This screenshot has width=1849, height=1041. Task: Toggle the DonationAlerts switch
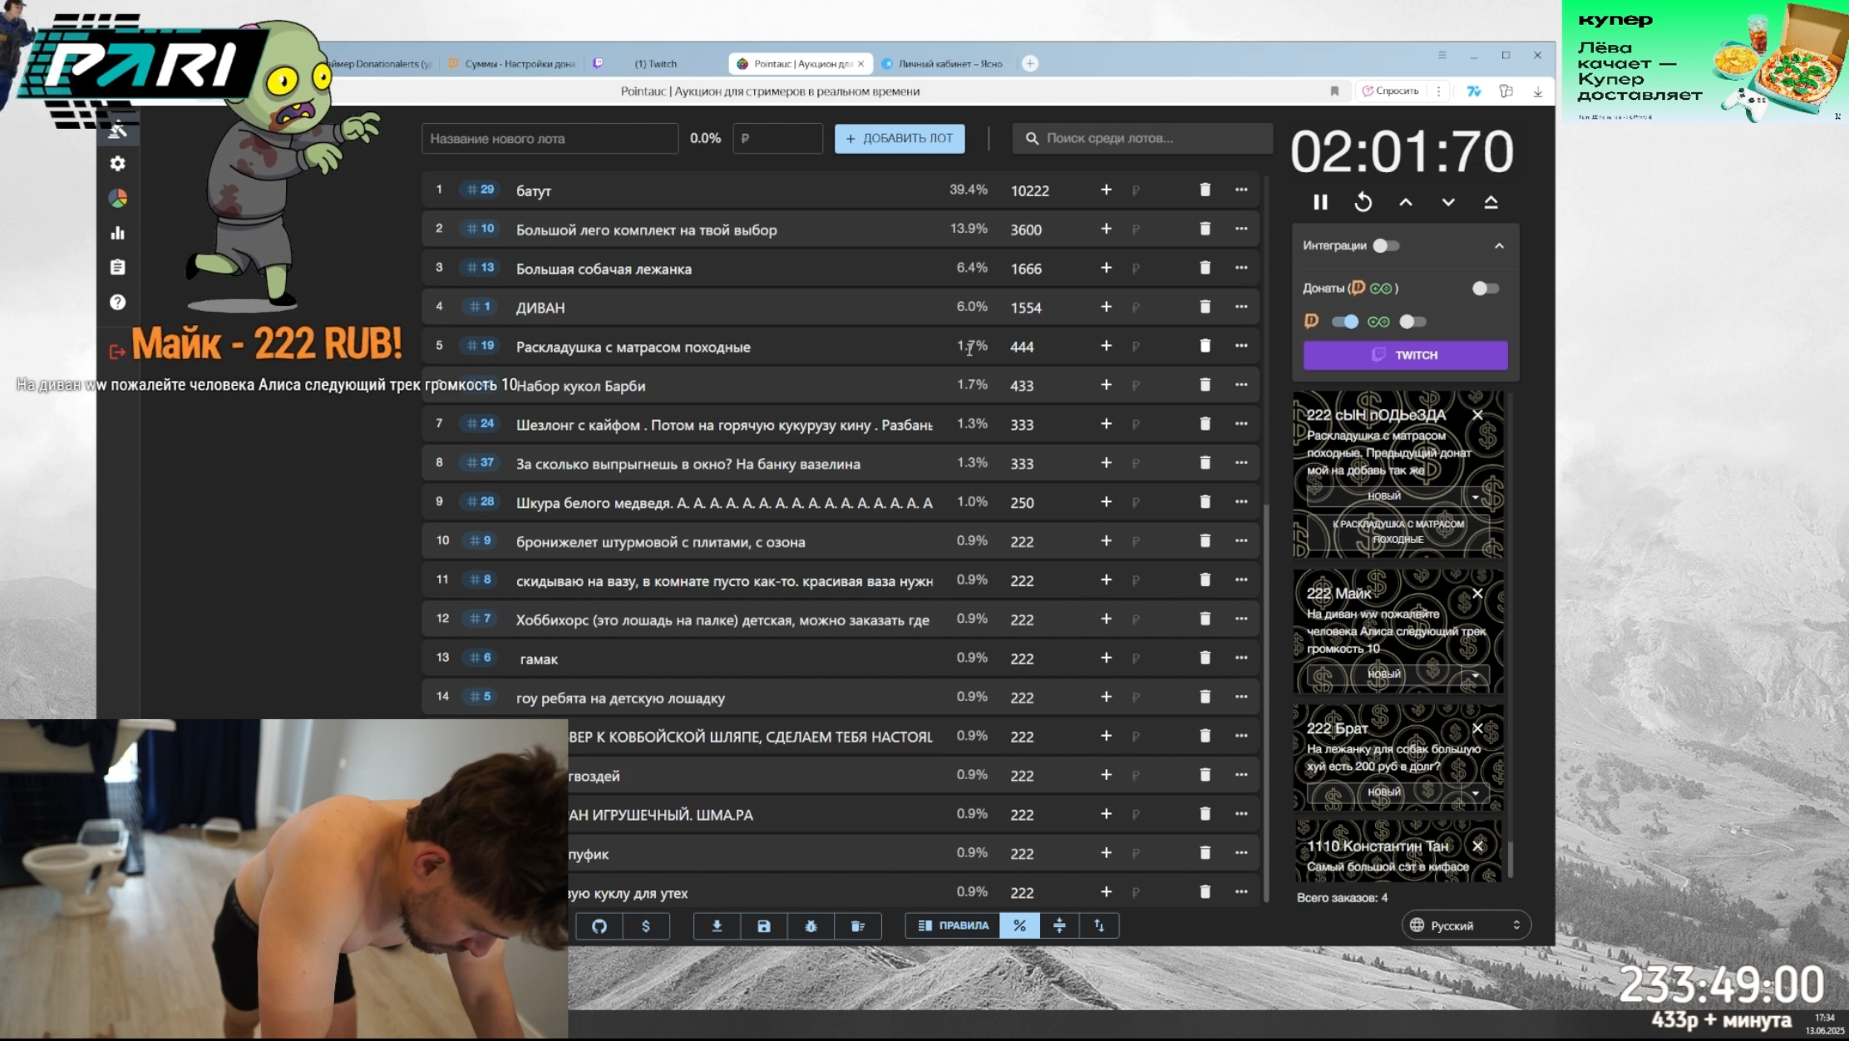pyautogui.click(x=1344, y=322)
